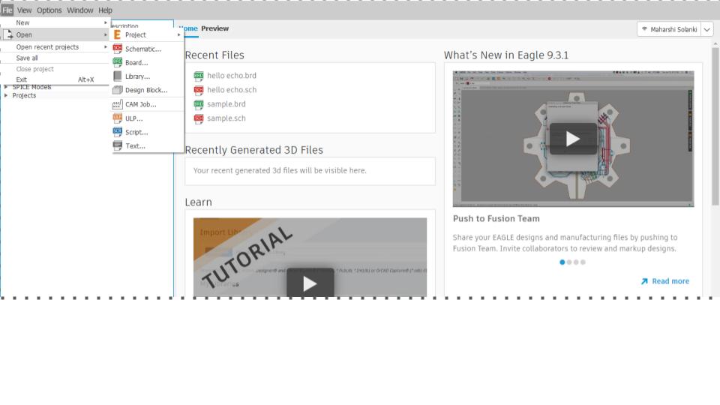Open the File menu
Image resolution: width=720 pixels, height=405 pixels.
click(7, 10)
